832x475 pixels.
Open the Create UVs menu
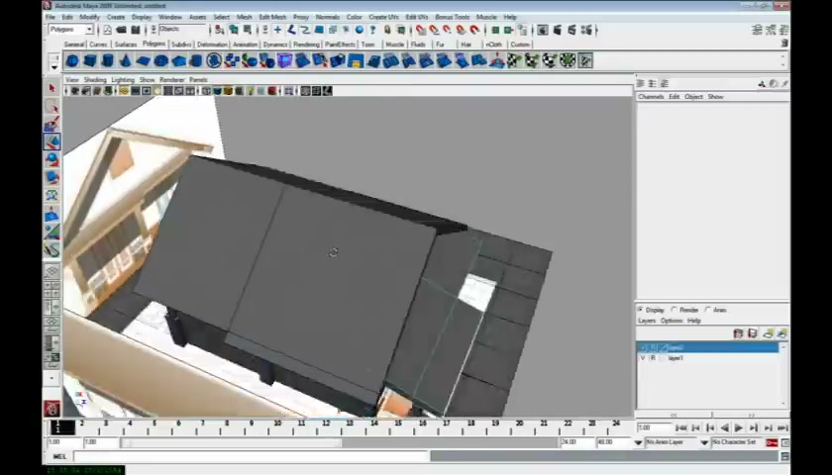[383, 17]
